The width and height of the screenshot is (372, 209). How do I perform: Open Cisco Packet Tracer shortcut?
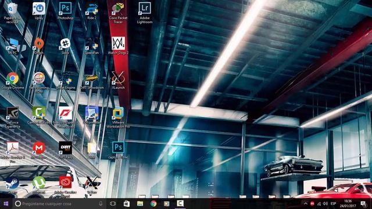[x=118, y=13]
